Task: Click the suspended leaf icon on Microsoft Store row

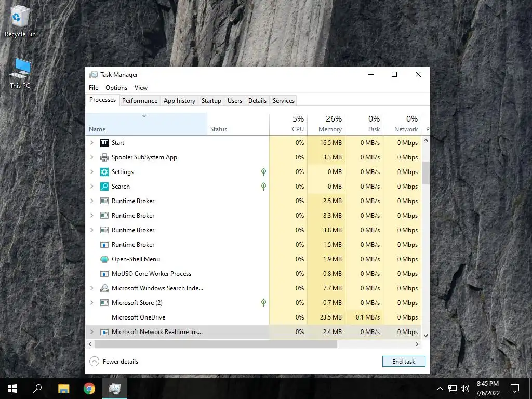Action: point(263,303)
